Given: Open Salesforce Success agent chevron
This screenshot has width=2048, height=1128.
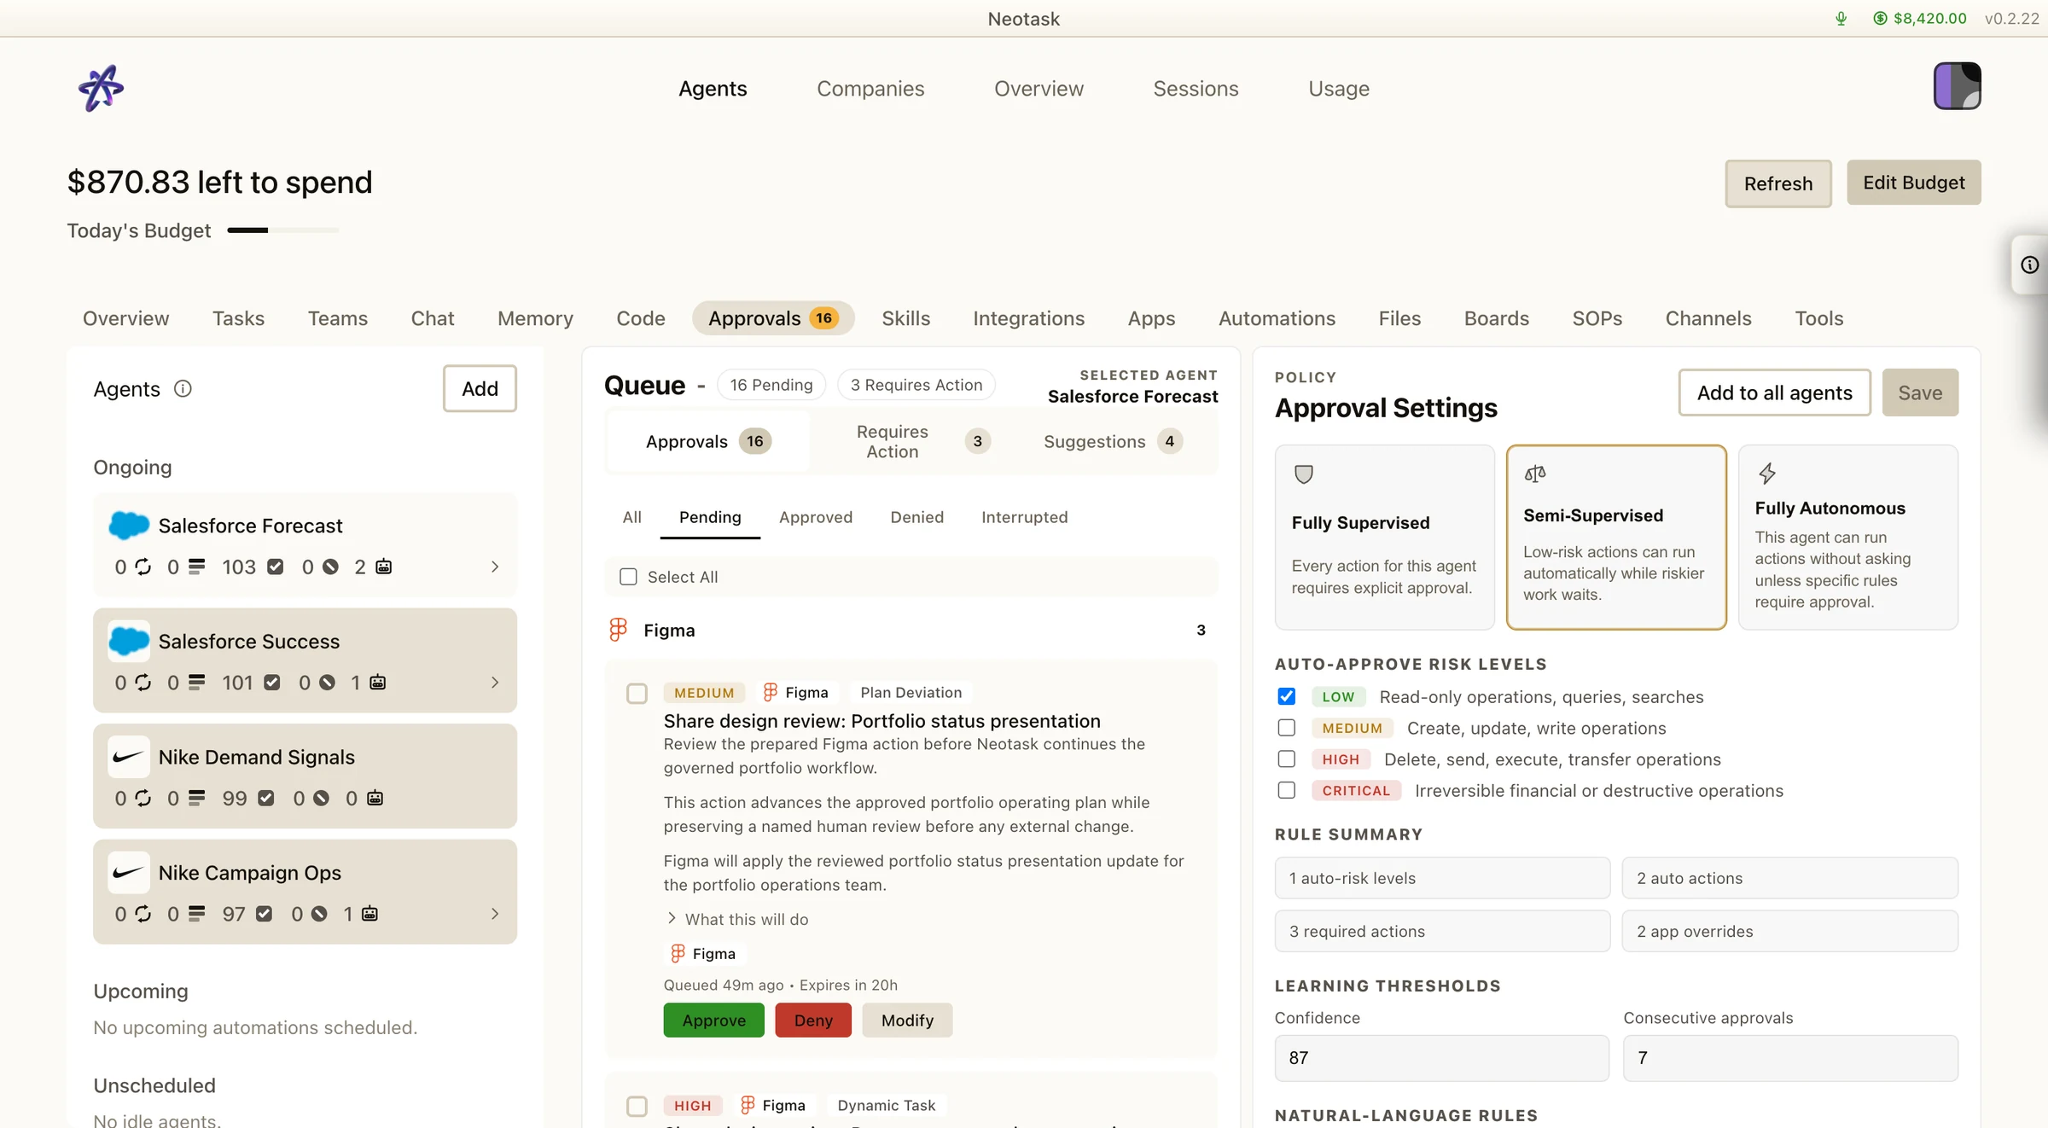Looking at the screenshot, I should pos(495,683).
